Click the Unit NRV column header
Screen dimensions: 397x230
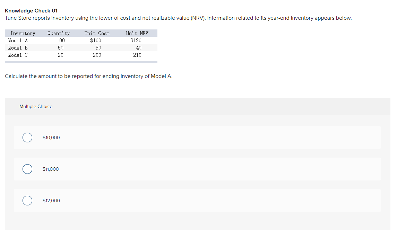tap(137, 33)
